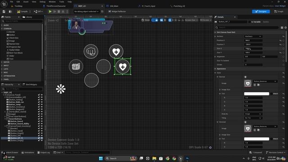
Task: Open the Anchors dropdown
Action: pos(253,36)
